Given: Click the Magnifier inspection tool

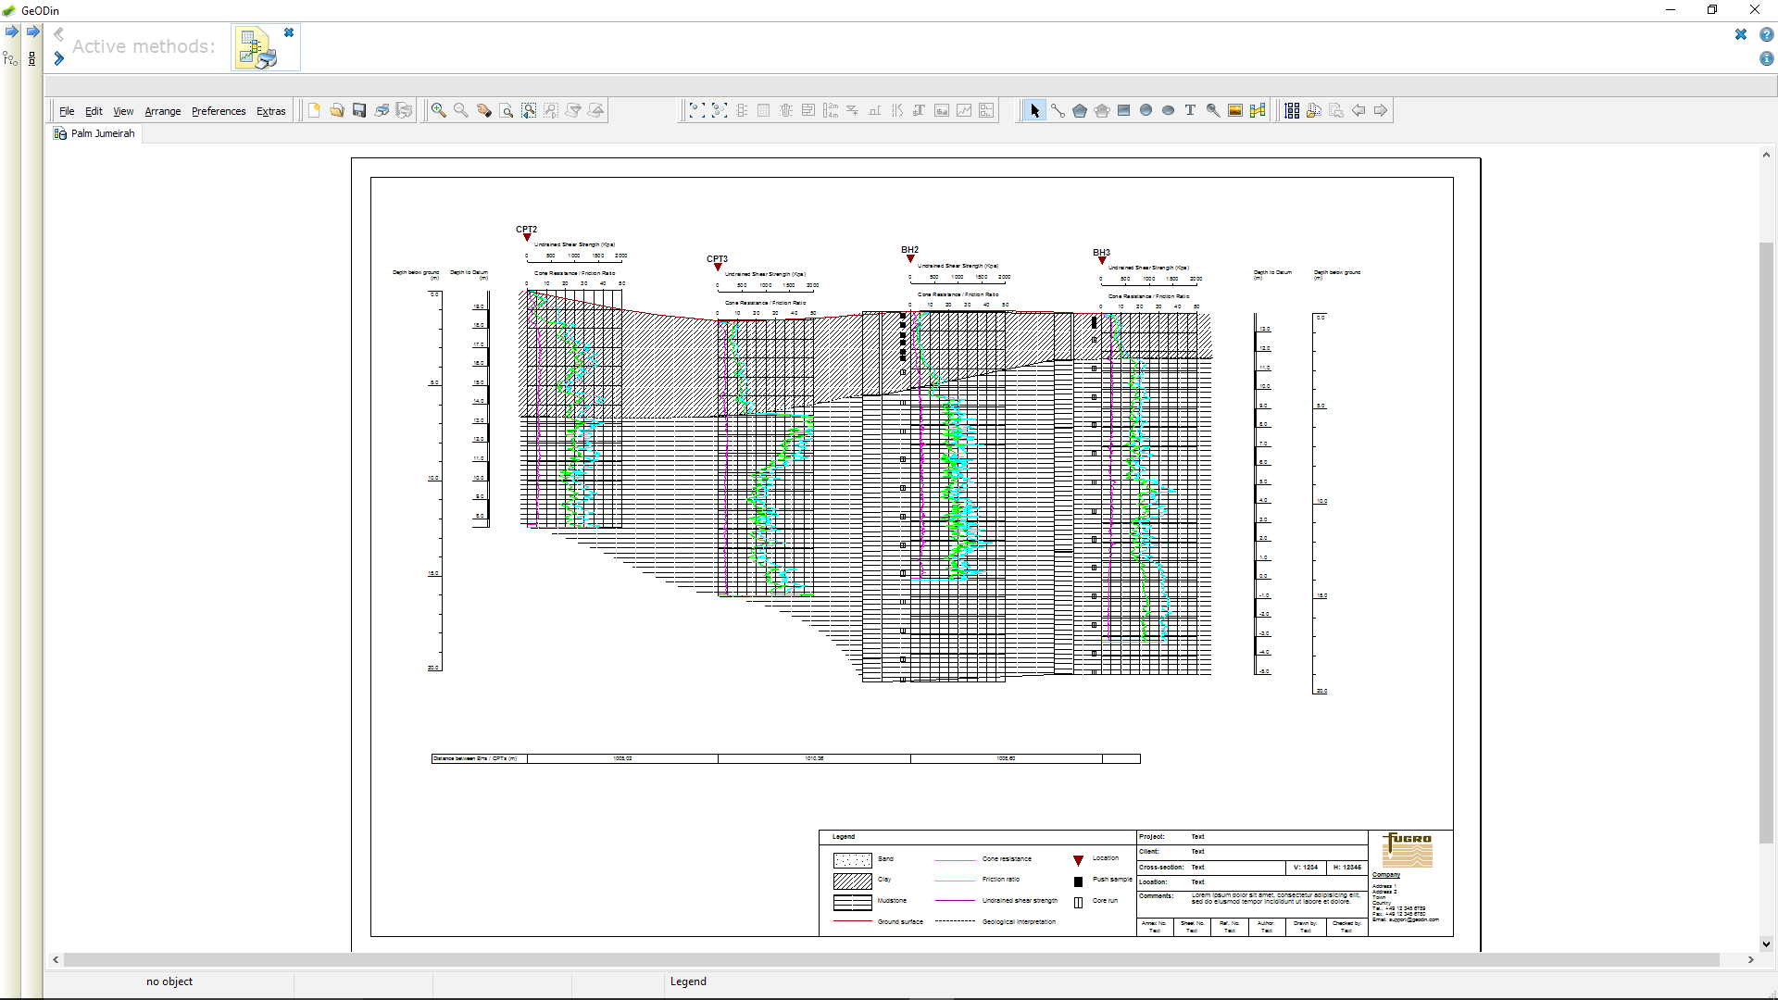Looking at the screenshot, I should pyautogui.click(x=1213, y=110).
